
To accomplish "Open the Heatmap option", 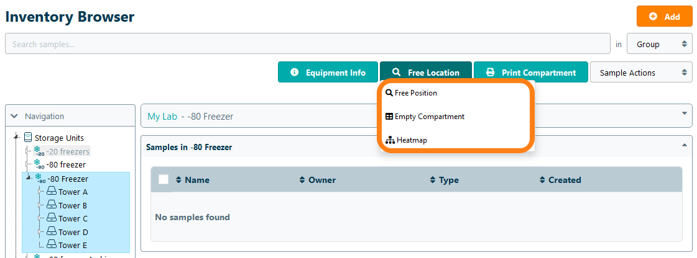I will pos(411,140).
